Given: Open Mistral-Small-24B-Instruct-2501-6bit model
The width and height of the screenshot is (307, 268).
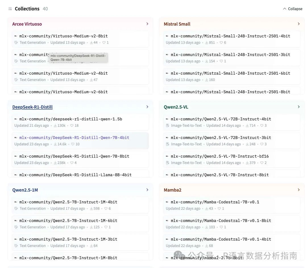Looking at the screenshot, I should [232, 76].
